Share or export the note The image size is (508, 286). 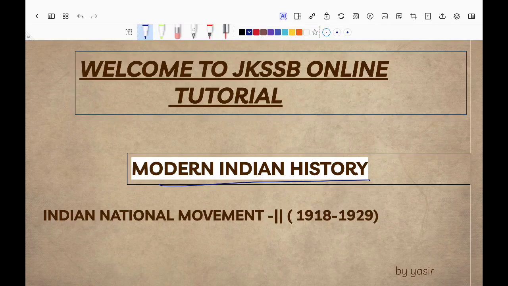(443, 16)
